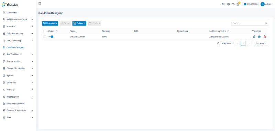
Task: Edit the Geschäftszeiten call flow with pencil icon
Action: click(x=254, y=37)
